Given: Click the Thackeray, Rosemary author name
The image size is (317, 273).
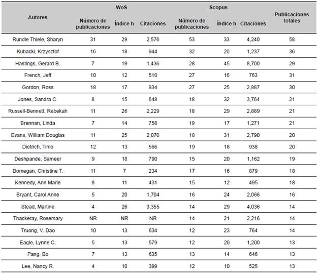Looking at the screenshot, I should coord(38,217).
